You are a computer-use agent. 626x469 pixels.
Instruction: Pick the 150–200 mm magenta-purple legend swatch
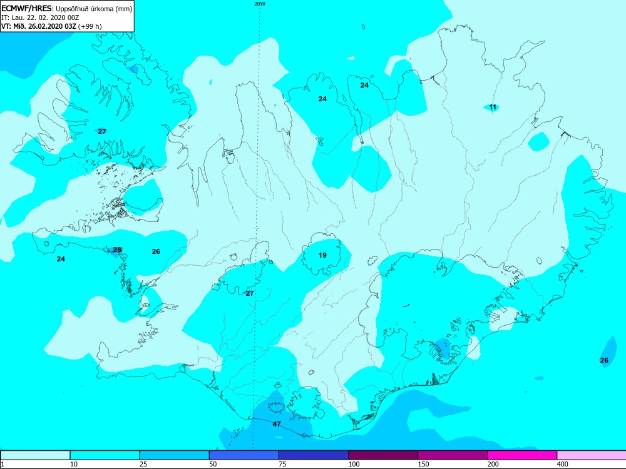pos(453,455)
